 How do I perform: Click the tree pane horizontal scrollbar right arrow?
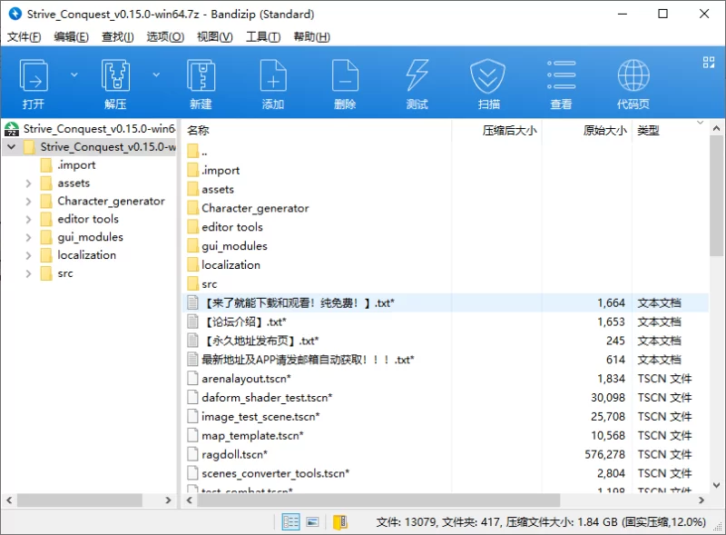[x=168, y=500]
